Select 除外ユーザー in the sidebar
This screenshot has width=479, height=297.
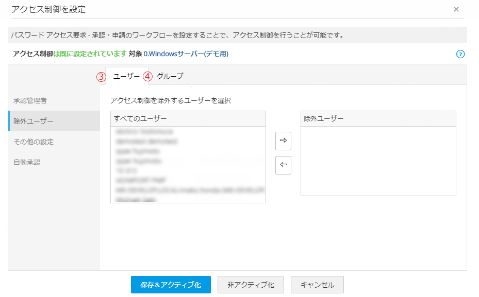pos(34,121)
